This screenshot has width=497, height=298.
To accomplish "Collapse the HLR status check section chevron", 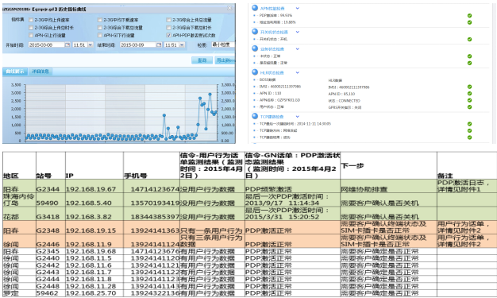I will (297, 72).
